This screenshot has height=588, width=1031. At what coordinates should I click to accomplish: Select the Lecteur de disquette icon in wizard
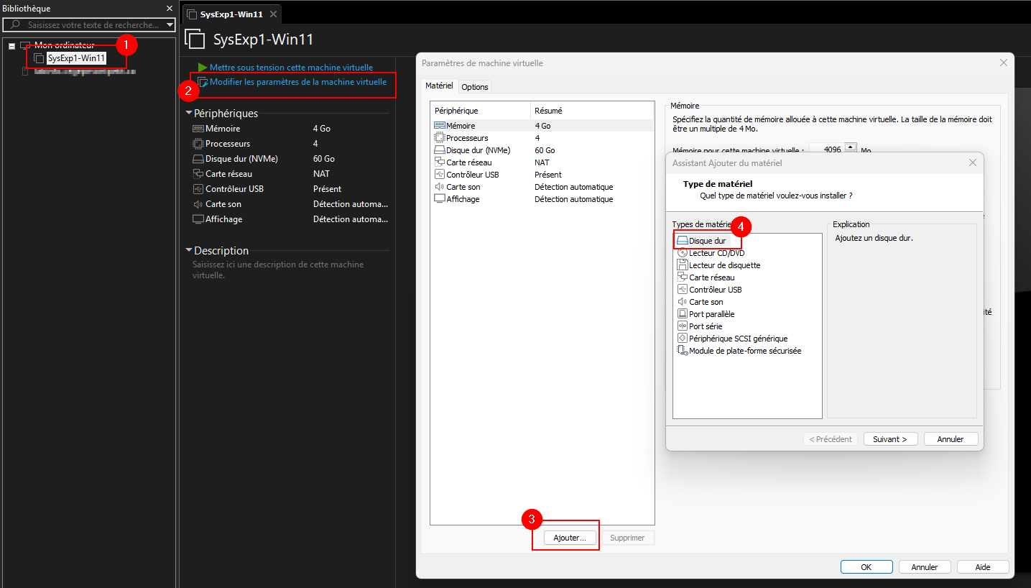pos(683,265)
